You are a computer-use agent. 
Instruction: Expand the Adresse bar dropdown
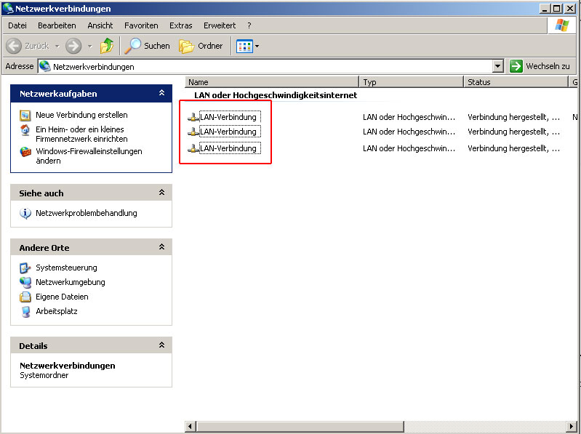(x=498, y=67)
